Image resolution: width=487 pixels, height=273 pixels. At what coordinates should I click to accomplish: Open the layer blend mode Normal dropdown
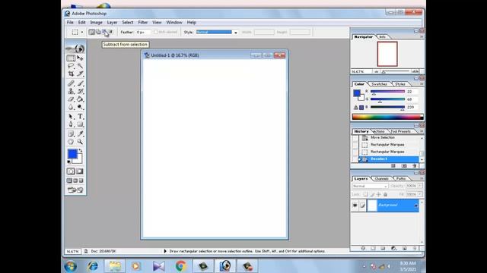[370, 186]
